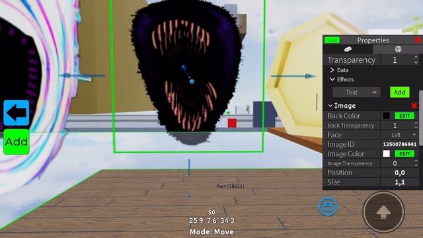
Task: Close the Properties panel with red X
Action: point(418,40)
